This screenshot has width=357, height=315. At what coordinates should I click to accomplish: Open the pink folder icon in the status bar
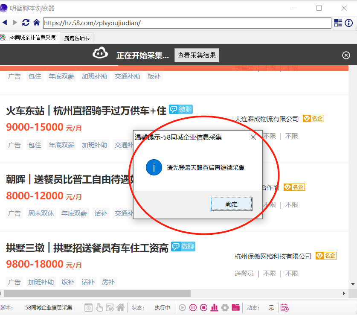click(235, 307)
